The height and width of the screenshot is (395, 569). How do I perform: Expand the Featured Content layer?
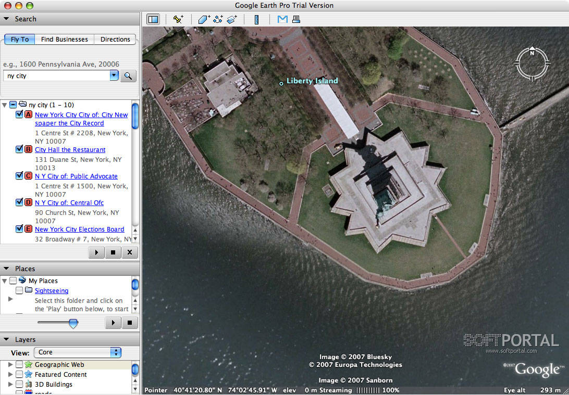pyautogui.click(x=10, y=374)
